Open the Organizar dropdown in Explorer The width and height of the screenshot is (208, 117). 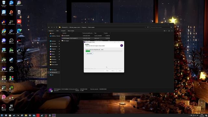click(x=51, y=31)
